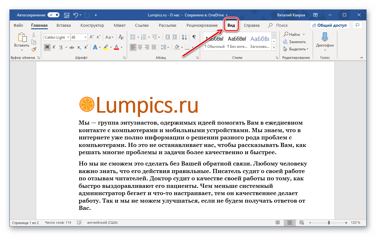Expand the styles gallery

(x=274, y=48)
